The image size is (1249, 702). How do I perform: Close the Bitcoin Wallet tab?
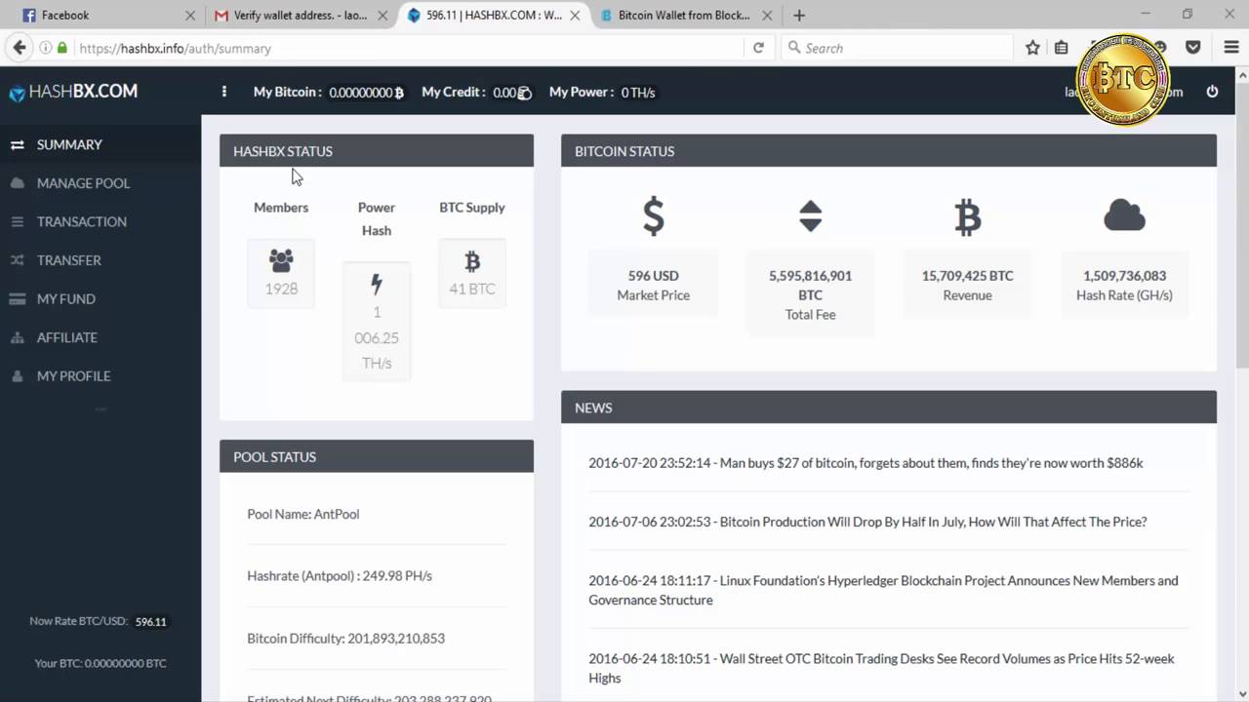click(x=769, y=16)
